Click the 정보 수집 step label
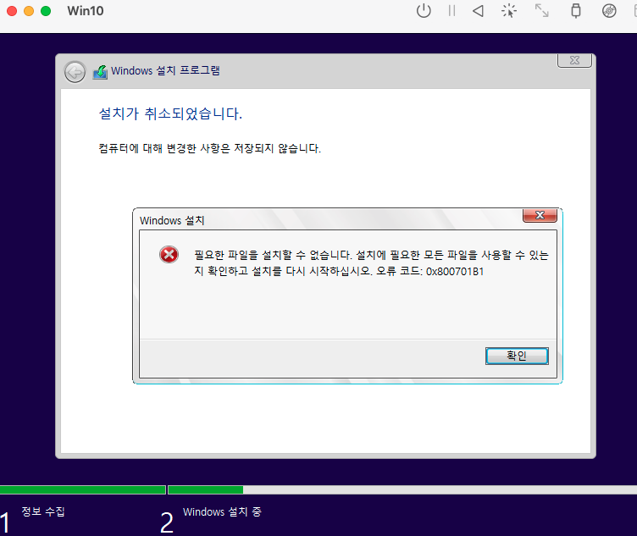This screenshot has width=637, height=536. (43, 511)
